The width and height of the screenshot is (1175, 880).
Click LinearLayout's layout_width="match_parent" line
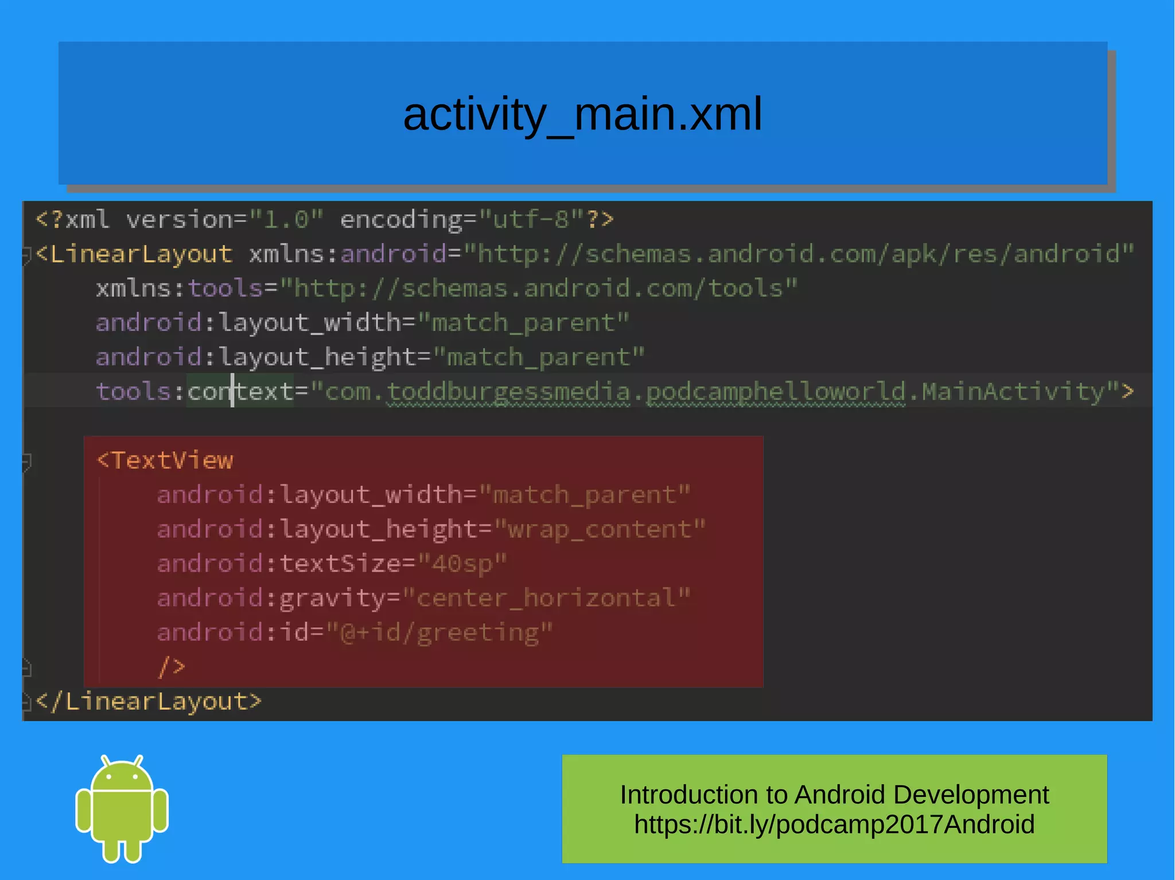[363, 323]
